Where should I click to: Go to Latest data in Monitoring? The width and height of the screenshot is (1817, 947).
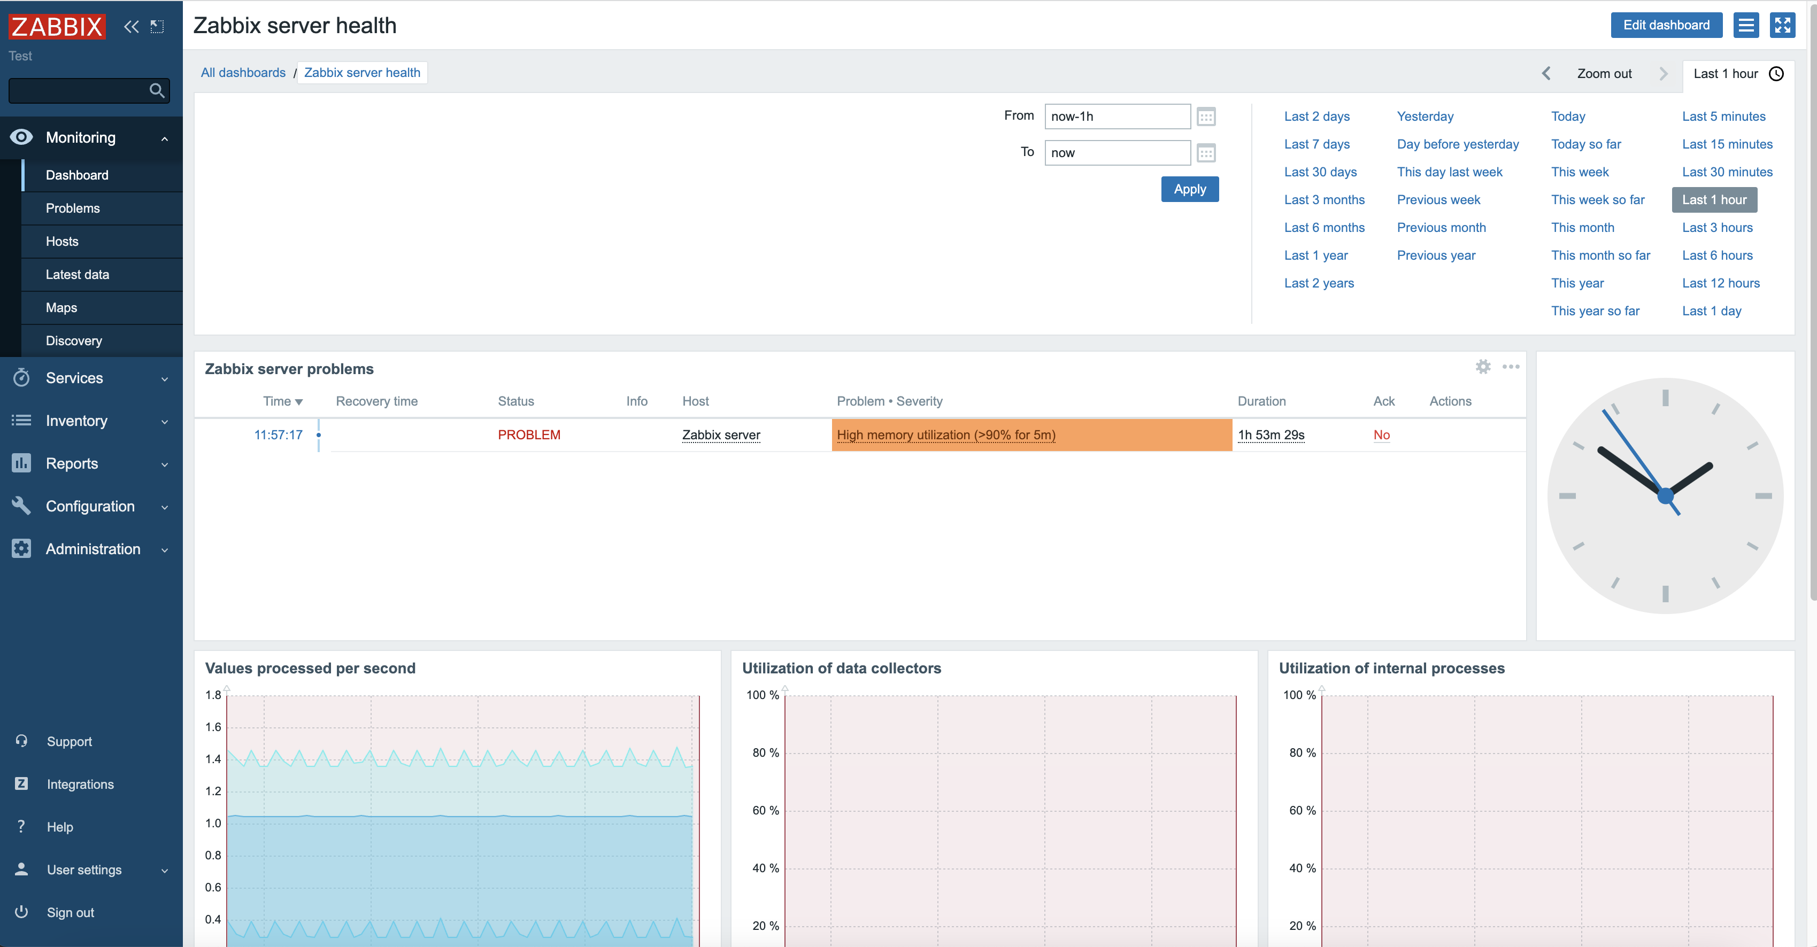click(x=78, y=274)
